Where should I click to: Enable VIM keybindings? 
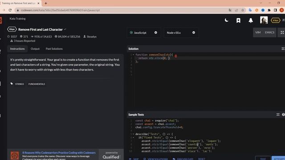click(258, 32)
